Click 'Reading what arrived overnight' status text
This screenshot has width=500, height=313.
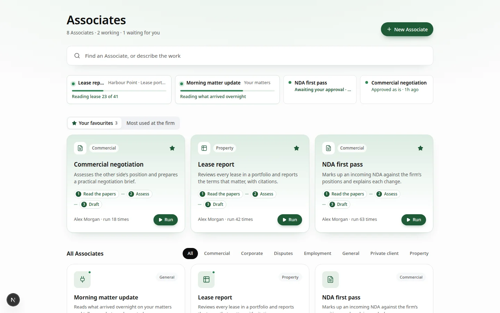pyautogui.click(x=213, y=97)
